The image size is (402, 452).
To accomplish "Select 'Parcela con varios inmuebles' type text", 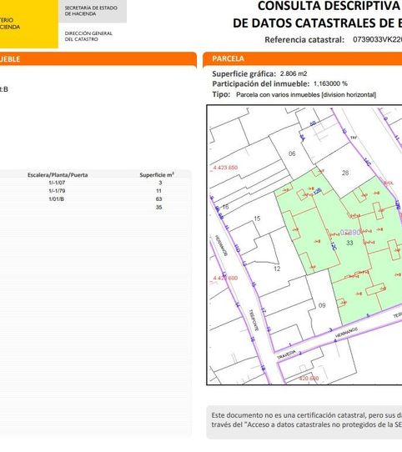I will [x=278, y=94].
